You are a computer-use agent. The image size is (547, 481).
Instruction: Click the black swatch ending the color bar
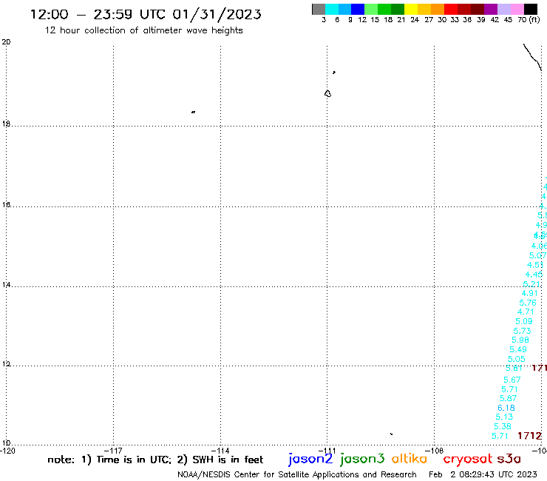(x=531, y=9)
